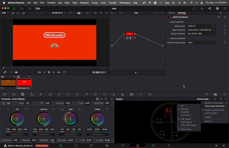This screenshot has width=229, height=148.
Task: Select the Color Wheels palette icon
Action: [x=23, y=94]
